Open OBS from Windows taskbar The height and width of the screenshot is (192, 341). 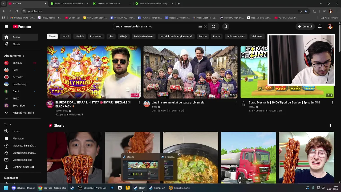click(x=92, y=188)
